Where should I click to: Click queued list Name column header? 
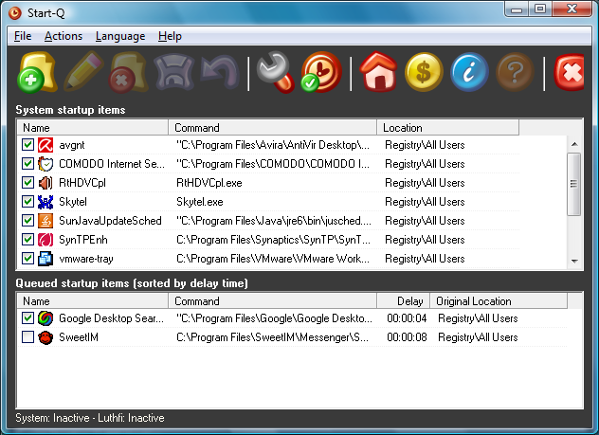pos(92,301)
